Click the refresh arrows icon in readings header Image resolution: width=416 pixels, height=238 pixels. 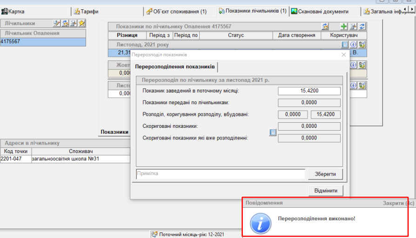click(362, 26)
